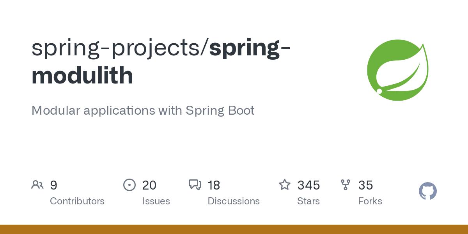Click the discussions speech bubbles icon
This screenshot has height=234, width=468.
click(195, 185)
